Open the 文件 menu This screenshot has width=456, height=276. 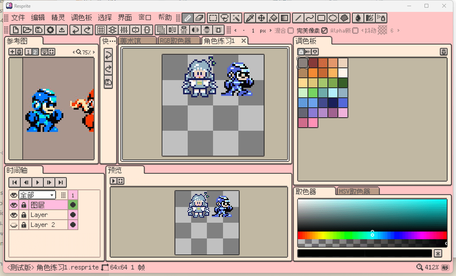18,18
